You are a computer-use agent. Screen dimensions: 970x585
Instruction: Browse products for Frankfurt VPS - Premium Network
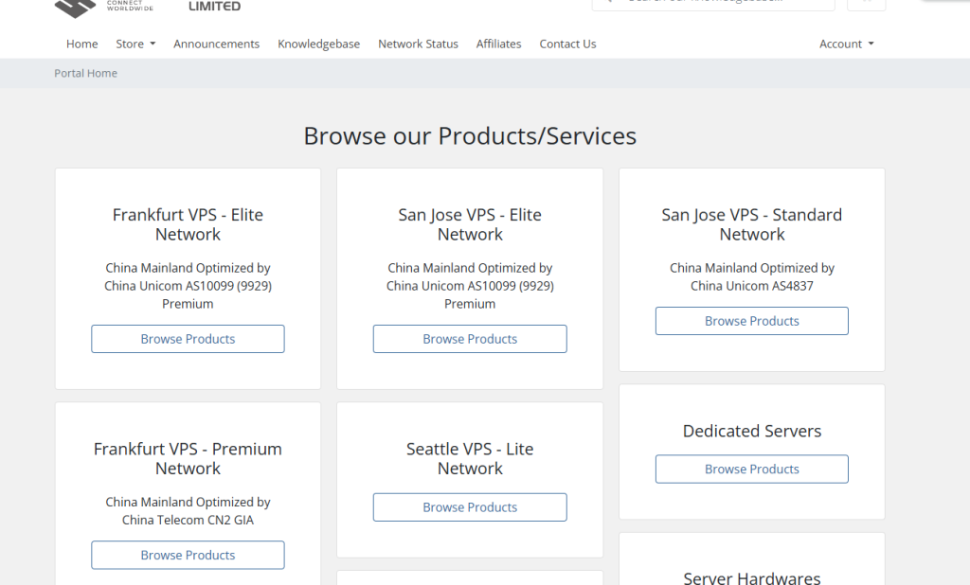(189, 556)
